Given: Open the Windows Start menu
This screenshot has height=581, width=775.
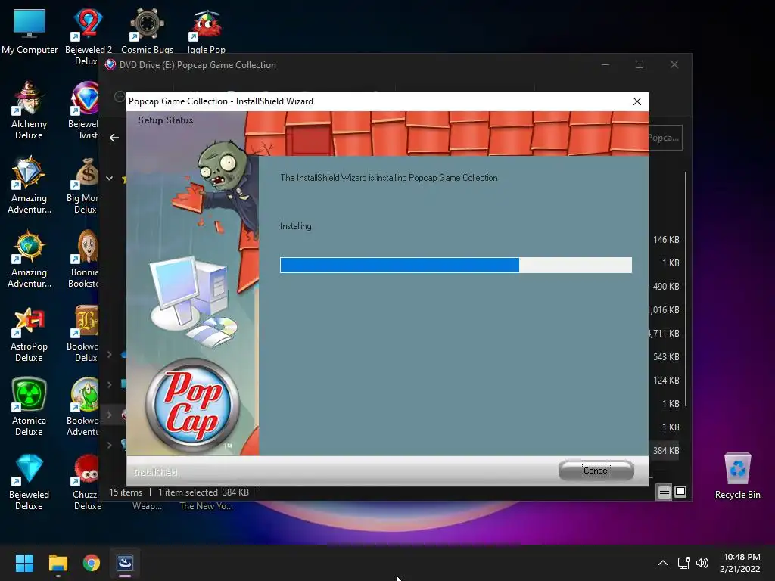Looking at the screenshot, I should pos(24,563).
